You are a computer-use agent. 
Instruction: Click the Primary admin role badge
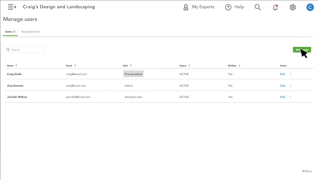[133, 74]
